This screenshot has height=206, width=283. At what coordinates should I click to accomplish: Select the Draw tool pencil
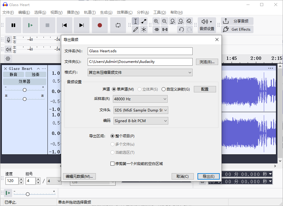pyautogui.click(x=135, y=29)
